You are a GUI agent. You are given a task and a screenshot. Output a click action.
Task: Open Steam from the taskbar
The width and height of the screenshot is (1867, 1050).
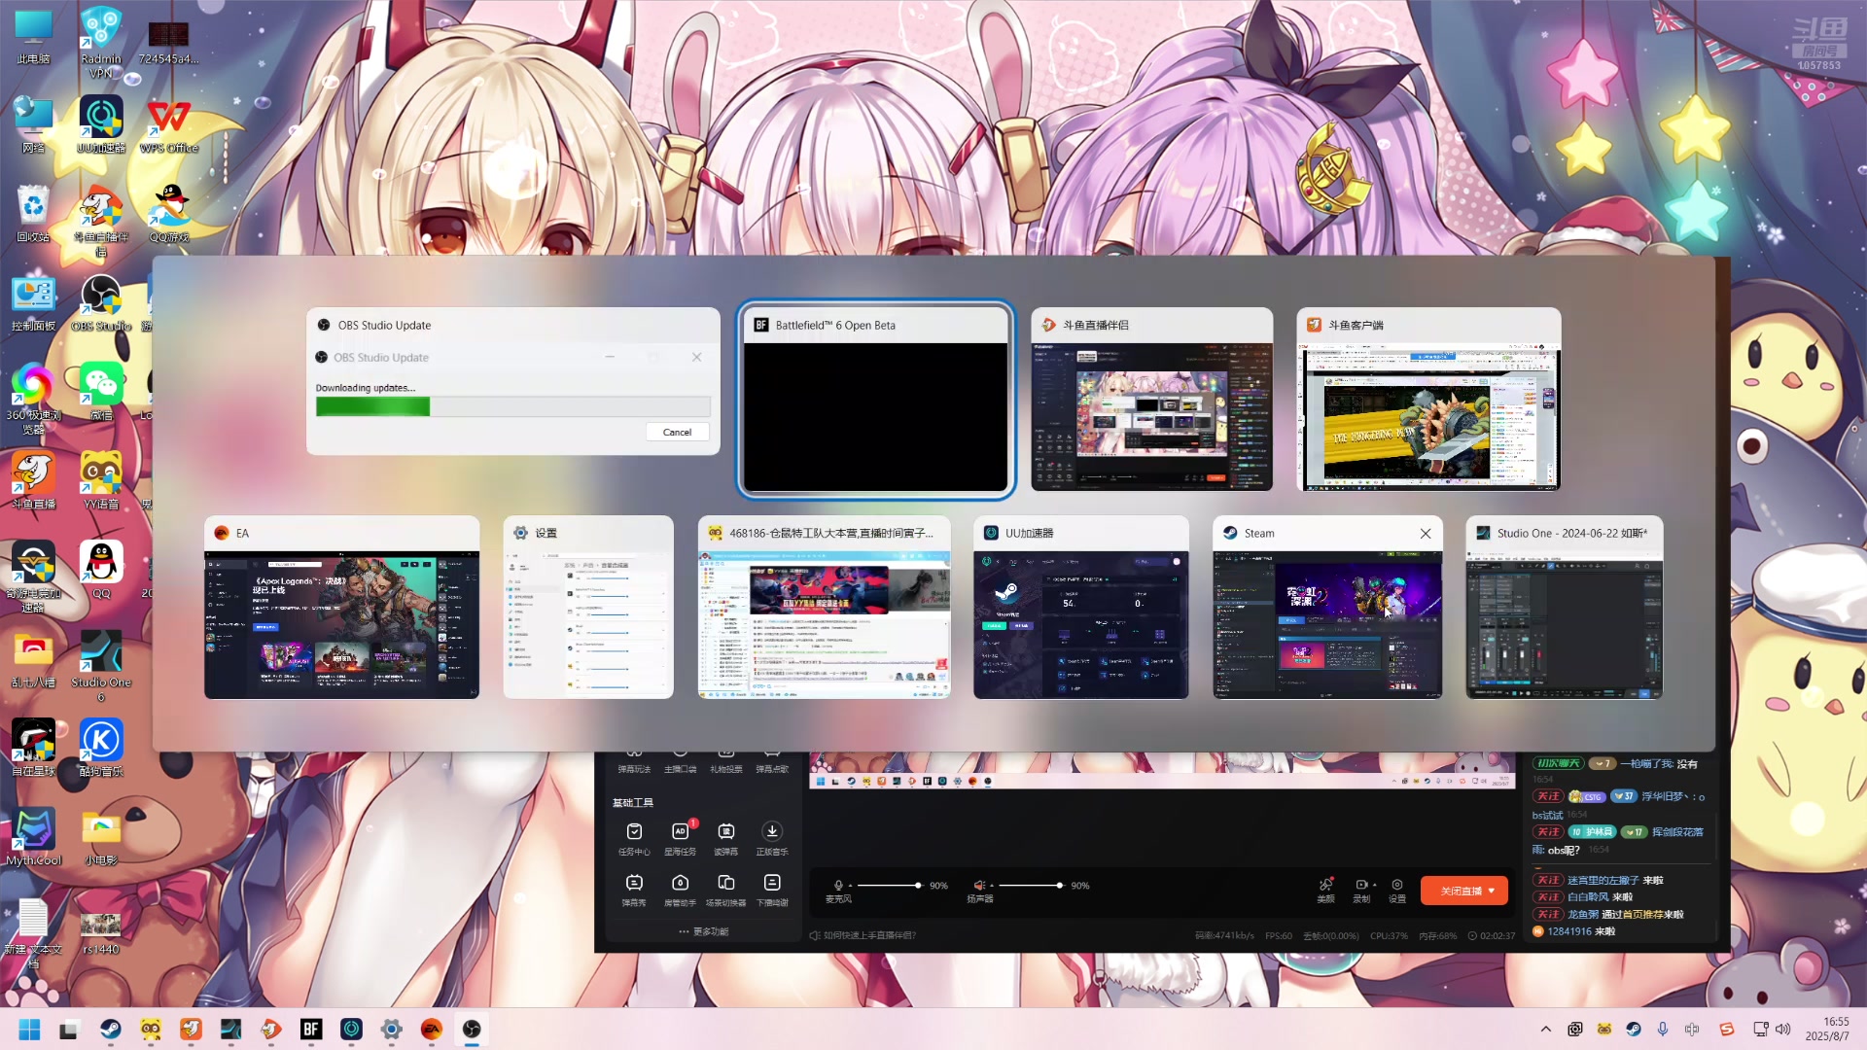110,1030
